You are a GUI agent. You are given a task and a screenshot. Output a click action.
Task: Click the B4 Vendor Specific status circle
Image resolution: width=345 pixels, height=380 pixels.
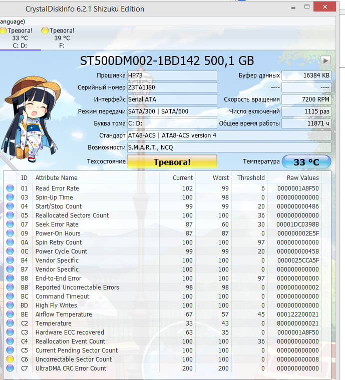coord(10,260)
